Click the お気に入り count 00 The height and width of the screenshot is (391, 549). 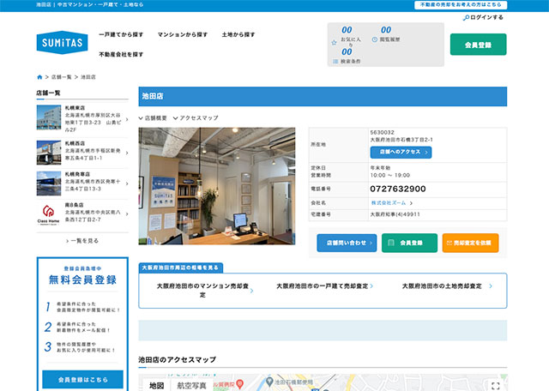click(x=347, y=30)
